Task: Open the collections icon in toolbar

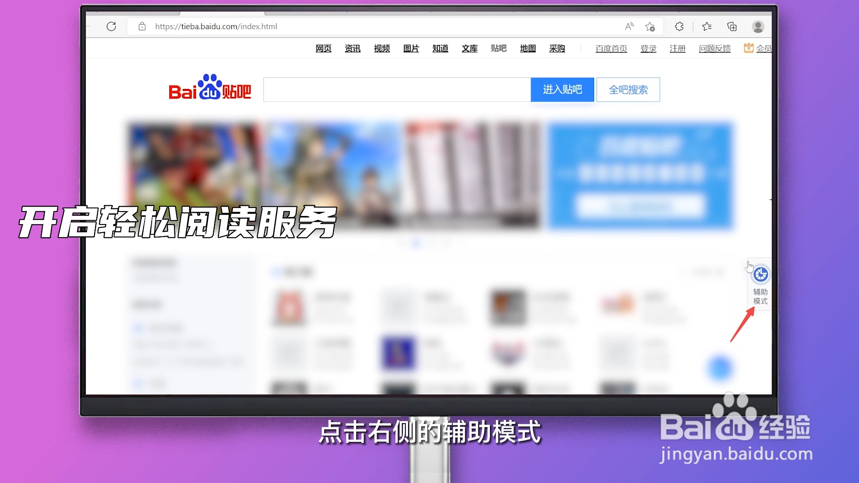Action: tap(732, 26)
